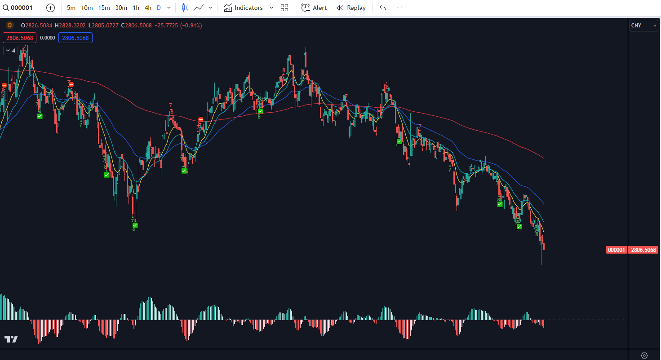
Task: Open chart settings gear icon
Action: (x=644, y=355)
